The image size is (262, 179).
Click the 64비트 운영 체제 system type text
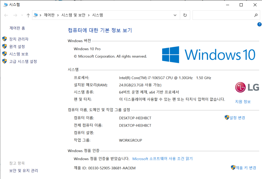(149, 92)
